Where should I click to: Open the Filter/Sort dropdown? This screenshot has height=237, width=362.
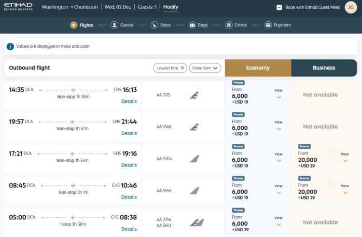pos(205,68)
